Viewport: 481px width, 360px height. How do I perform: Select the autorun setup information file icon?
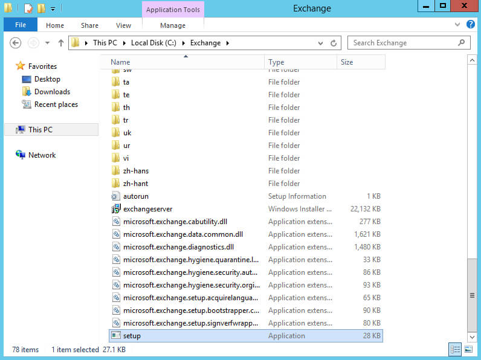point(115,196)
